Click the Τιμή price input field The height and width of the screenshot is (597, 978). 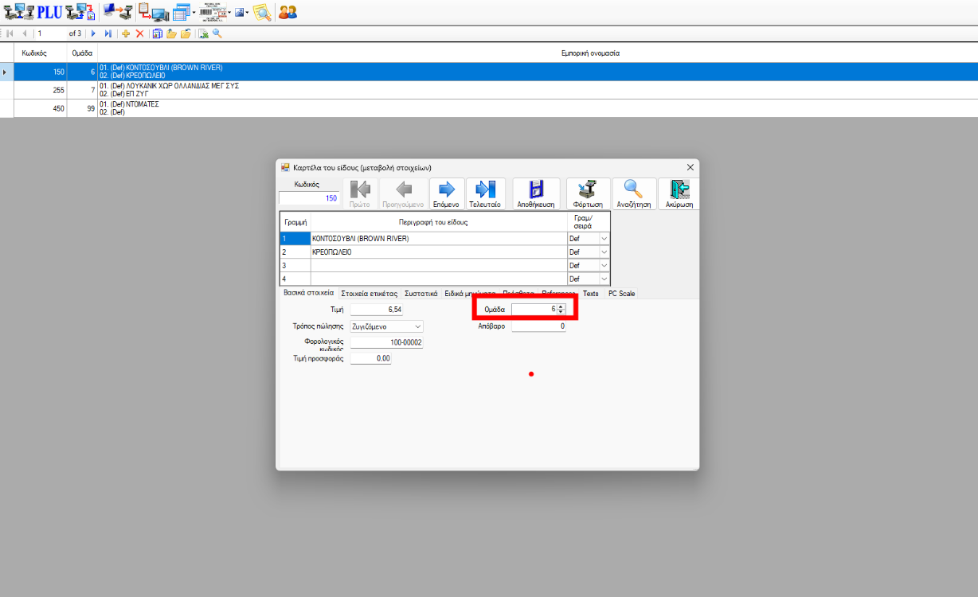click(376, 309)
